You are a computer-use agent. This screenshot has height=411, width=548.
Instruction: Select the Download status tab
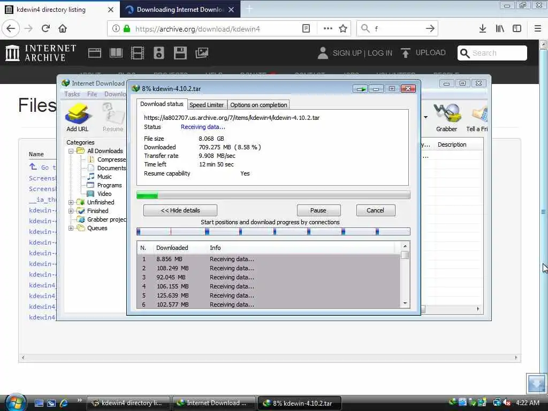coord(162,104)
